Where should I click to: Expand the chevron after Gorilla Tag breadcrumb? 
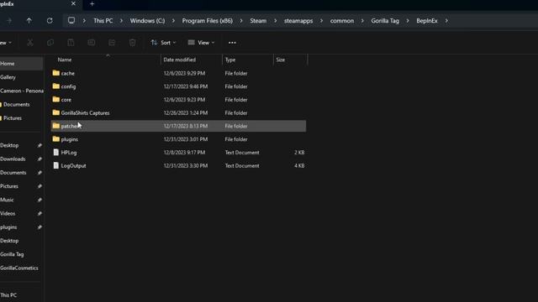[x=408, y=21]
